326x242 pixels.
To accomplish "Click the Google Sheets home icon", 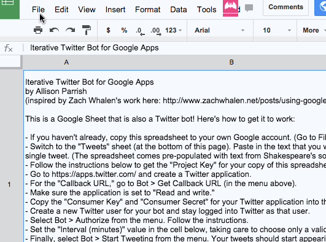I will click(10, 9).
